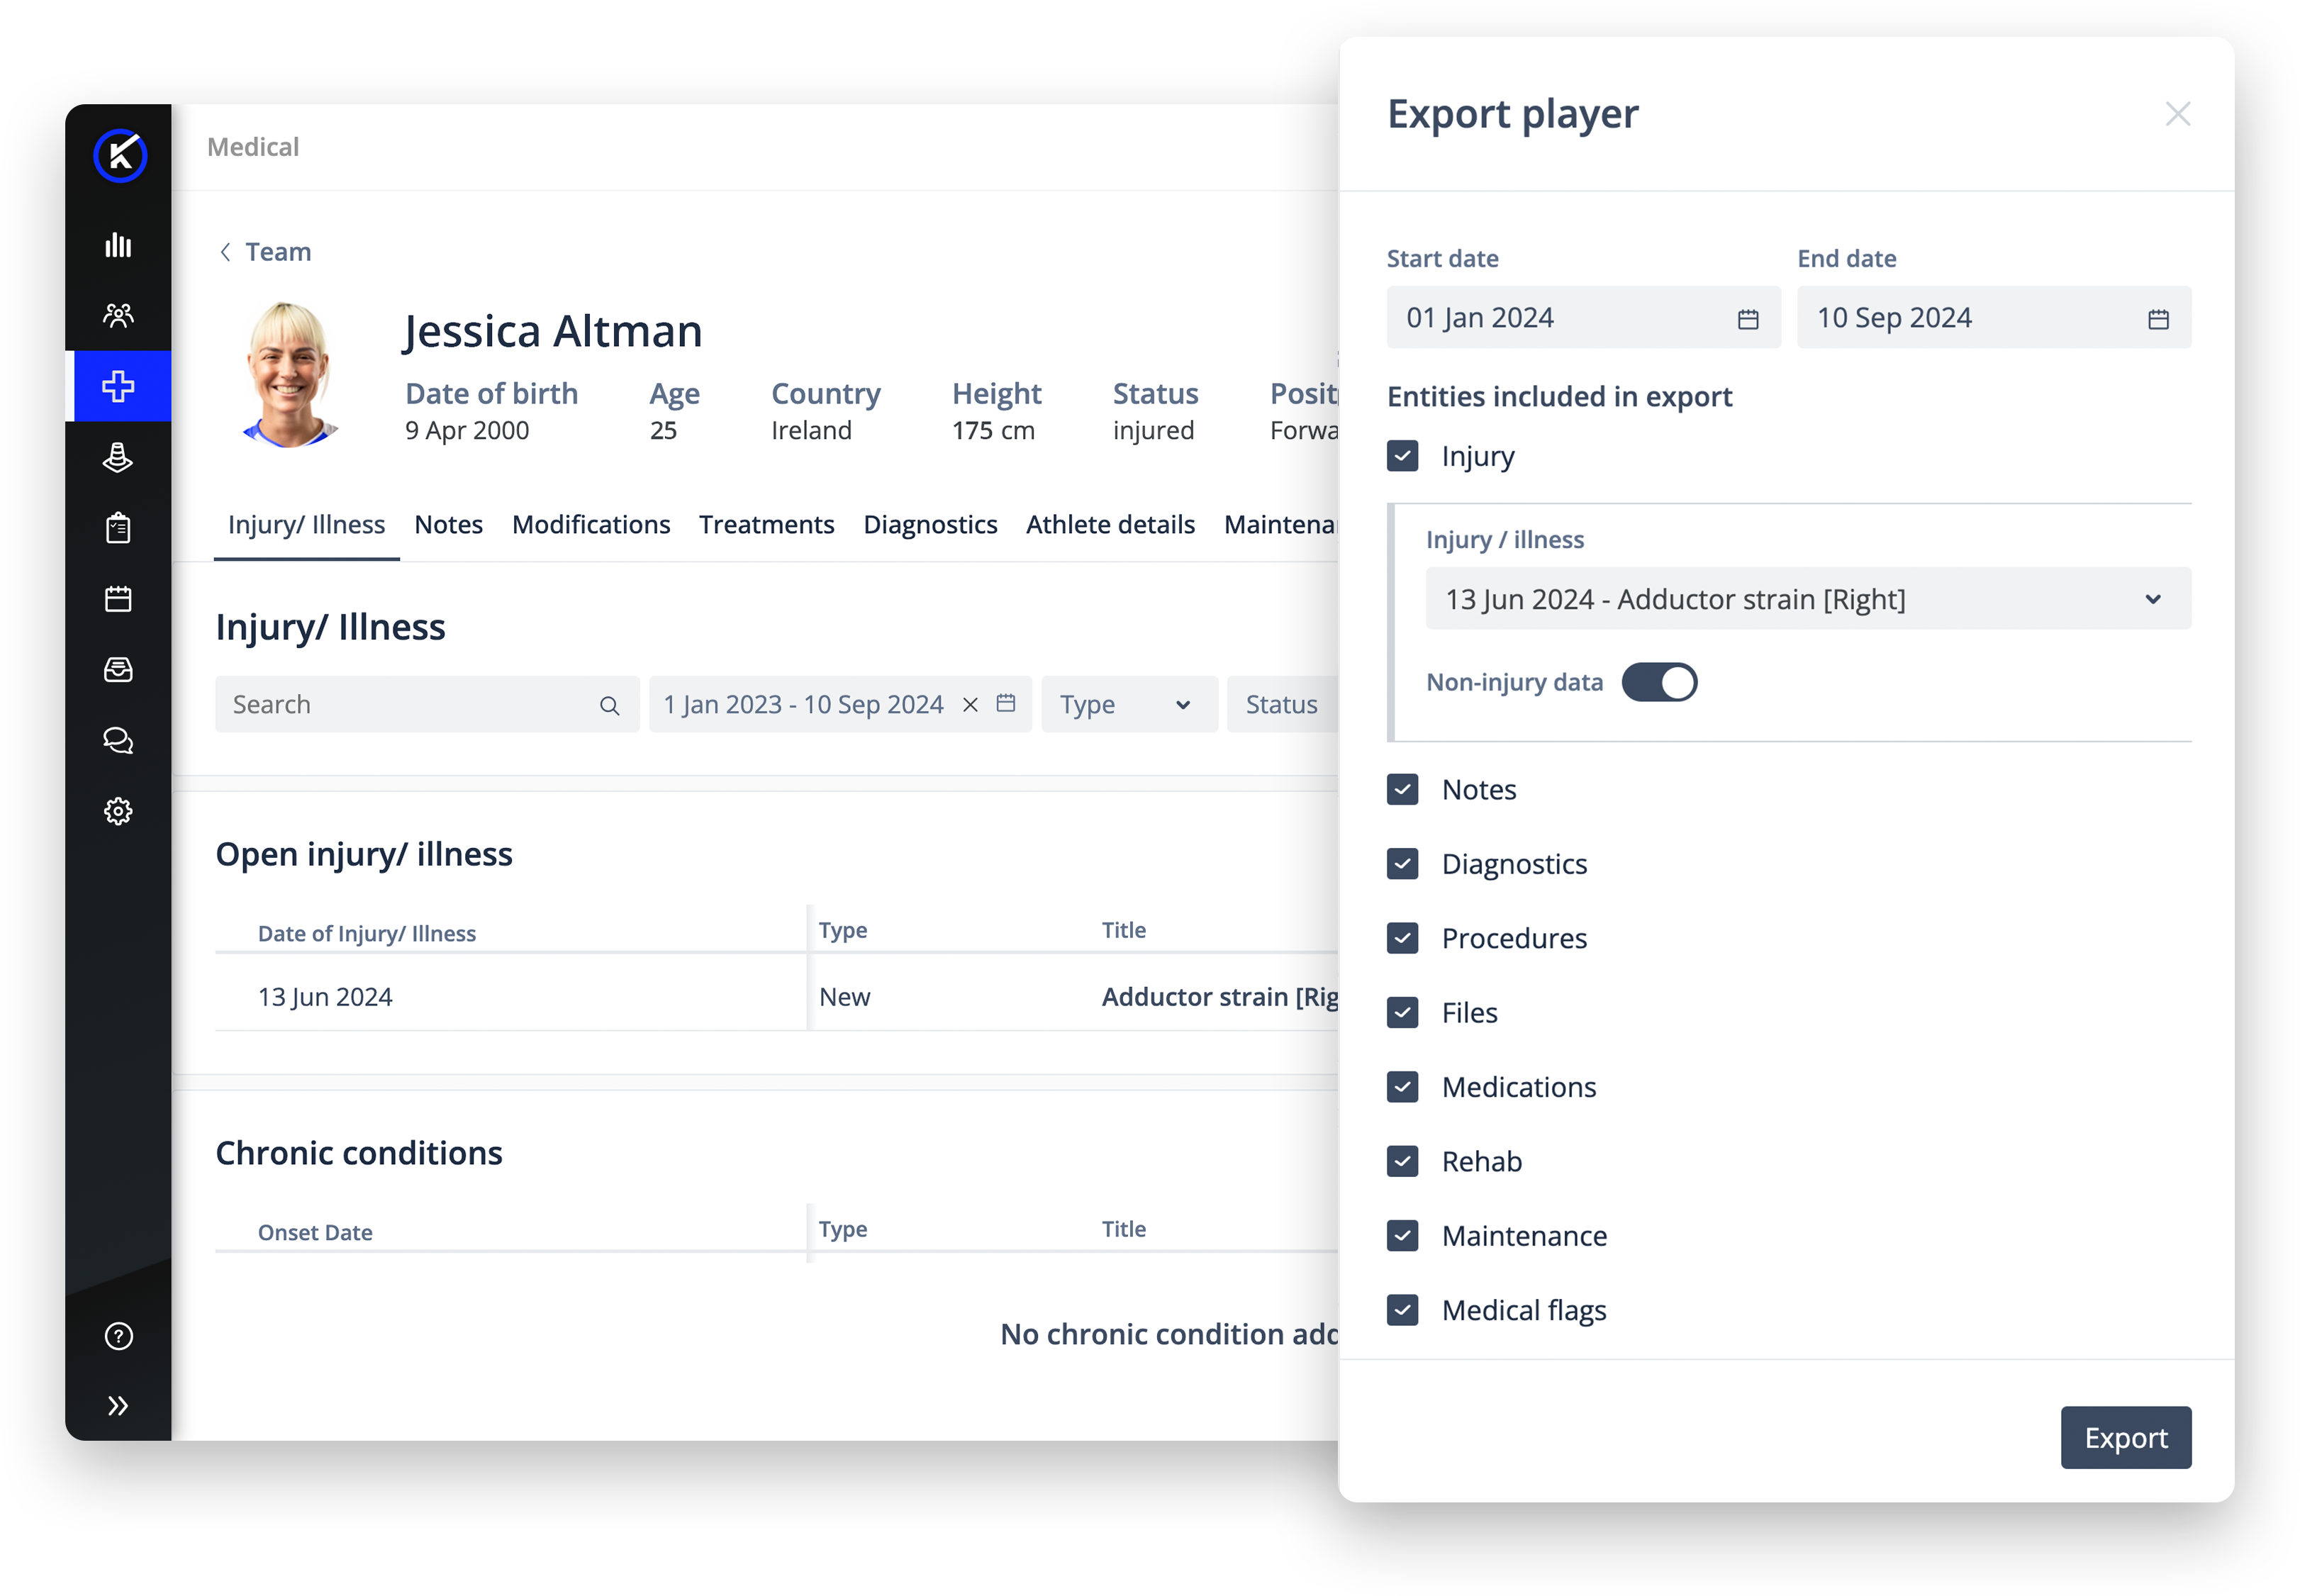This screenshot has height=1596, width=2300.
Task: Open the Status filter dropdown
Action: pos(1283,705)
